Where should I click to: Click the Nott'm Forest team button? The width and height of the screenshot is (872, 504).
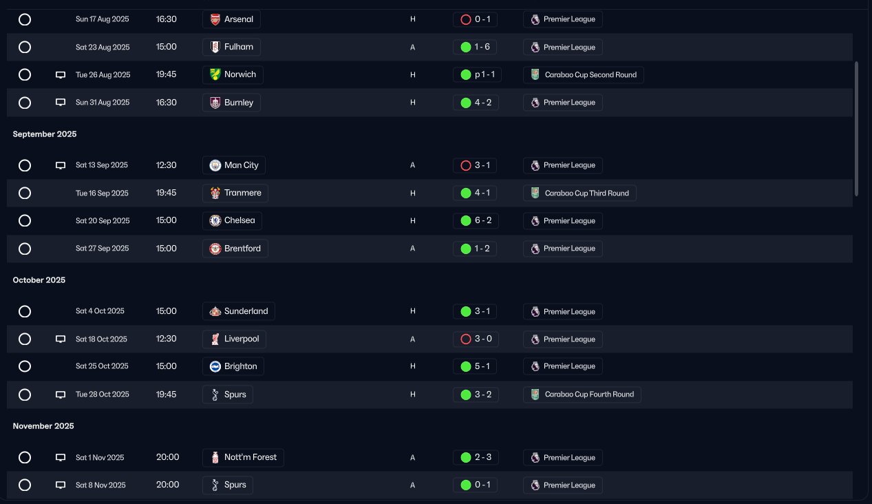pyautogui.click(x=243, y=457)
